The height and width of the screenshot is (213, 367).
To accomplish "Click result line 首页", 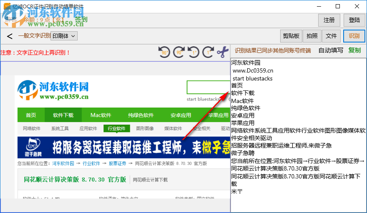I will pos(237,85).
